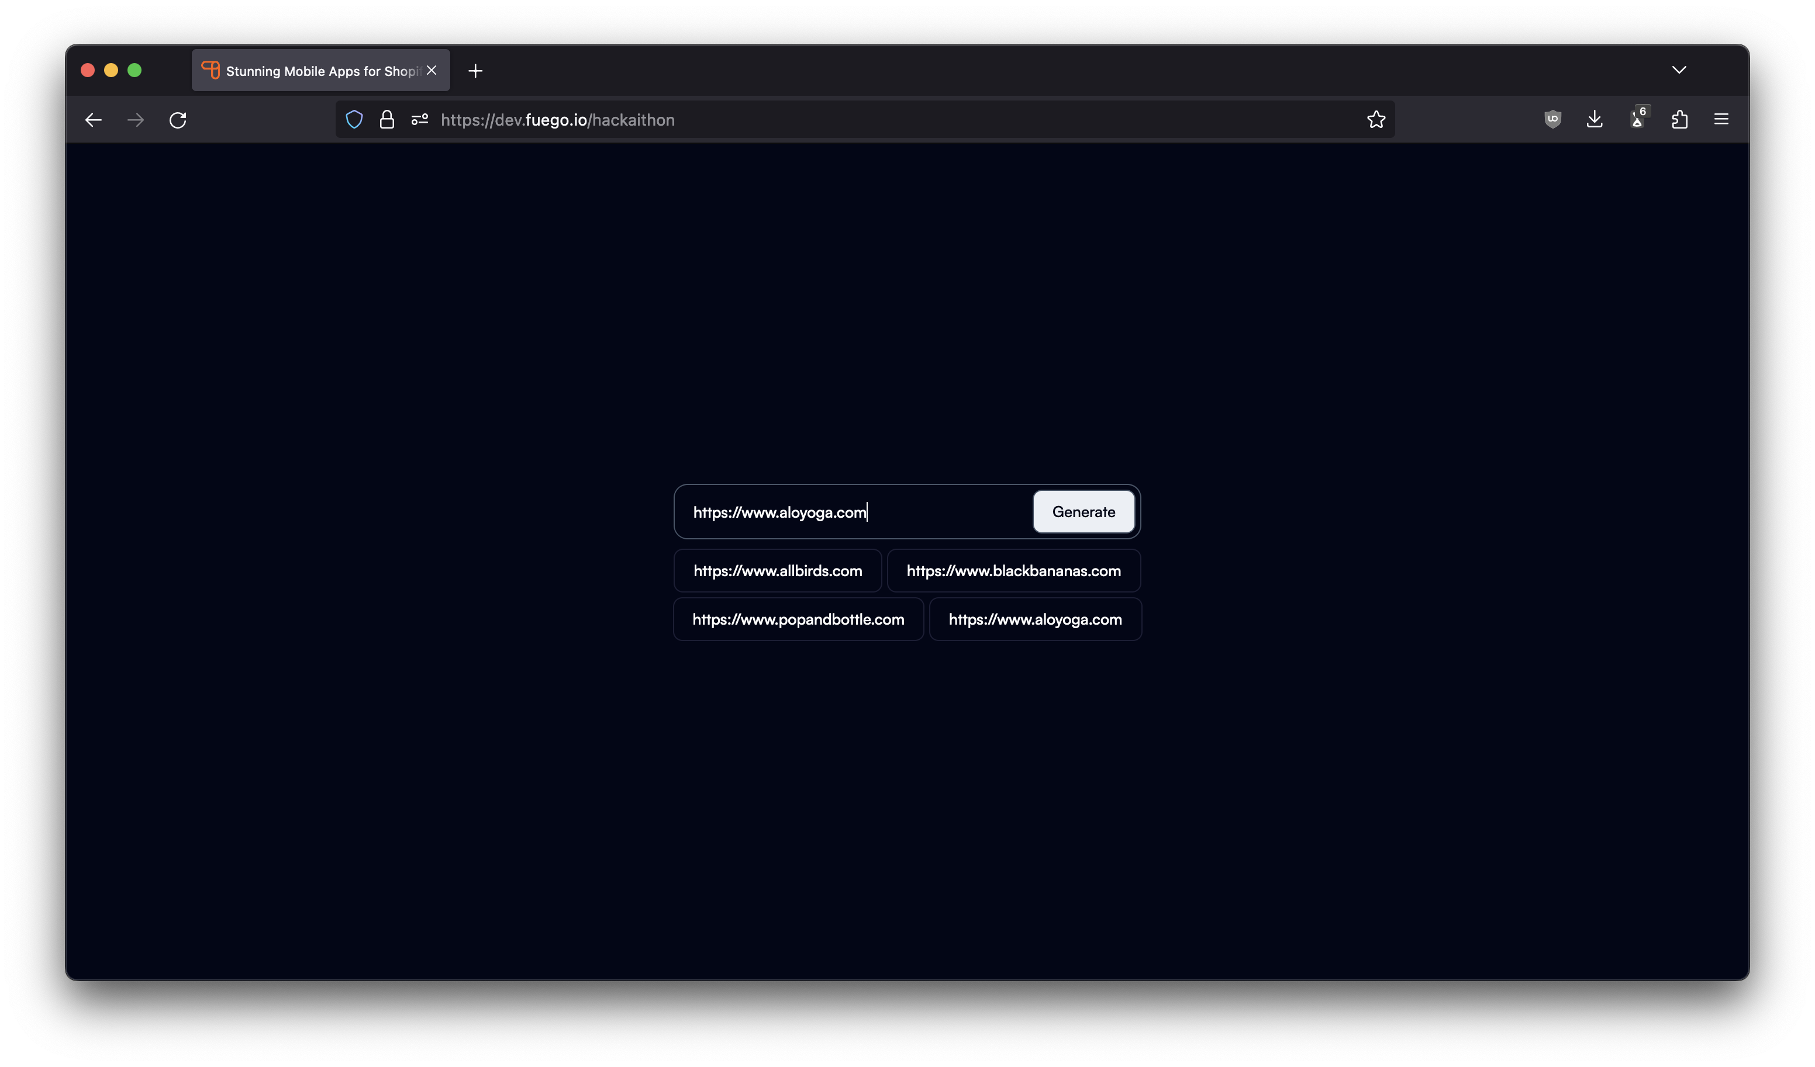Choose the blackbananas.com suggestion
The width and height of the screenshot is (1815, 1067).
1013,571
